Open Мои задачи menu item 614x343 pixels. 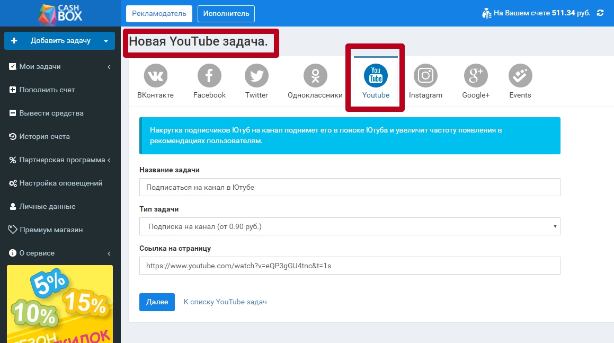[60, 67]
